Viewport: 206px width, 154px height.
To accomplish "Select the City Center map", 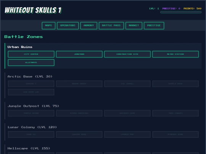I will pyautogui.click(x=31, y=54).
